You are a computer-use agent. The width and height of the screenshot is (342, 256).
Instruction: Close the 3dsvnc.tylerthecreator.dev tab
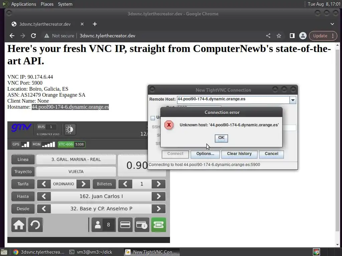point(82,24)
